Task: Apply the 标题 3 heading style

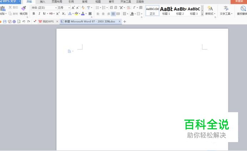Action: click(194, 11)
